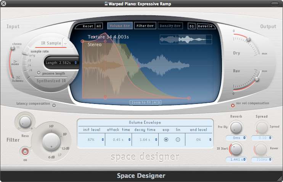Click the A zoom button
Viewport: 283px width, 182px height.
pos(155,102)
